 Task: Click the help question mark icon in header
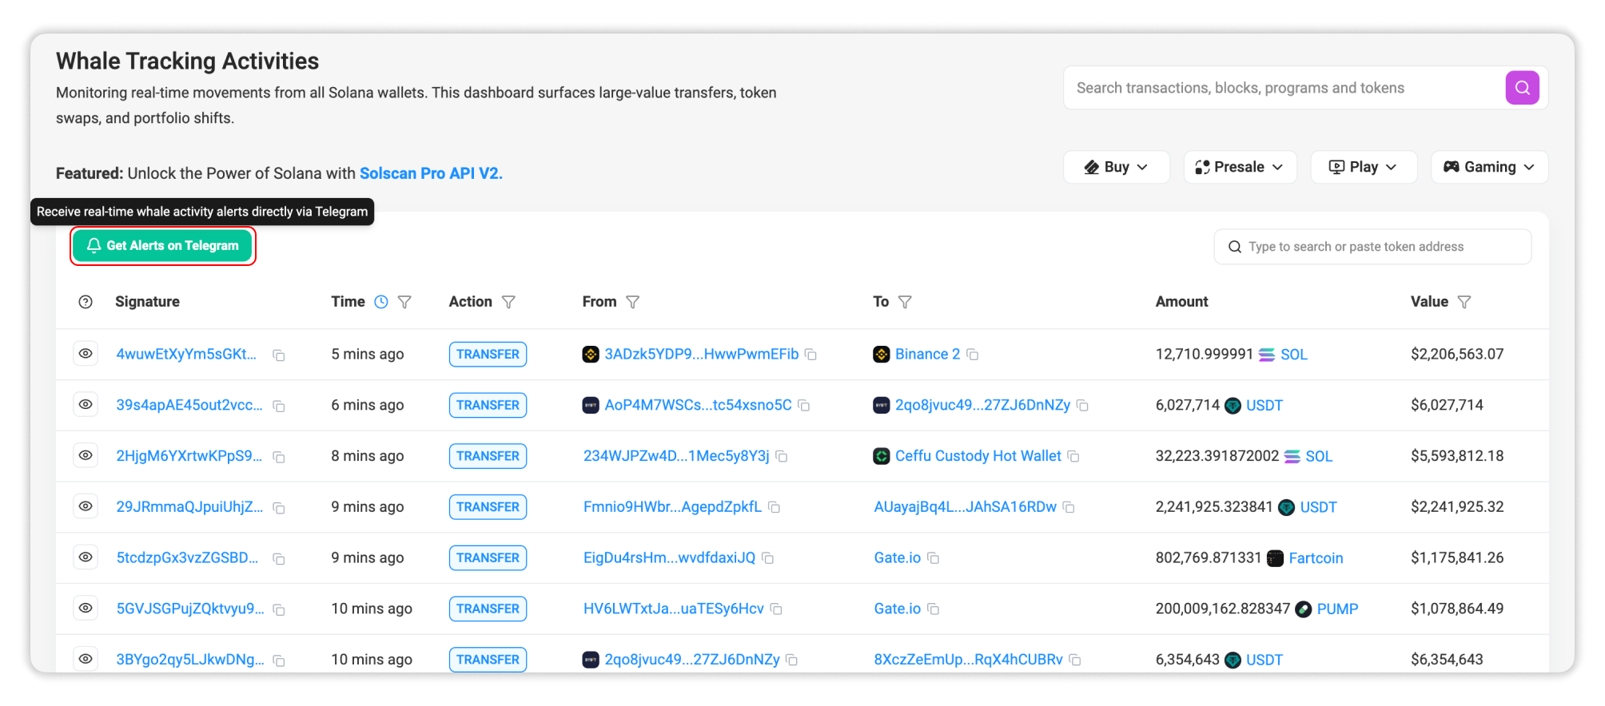86,302
